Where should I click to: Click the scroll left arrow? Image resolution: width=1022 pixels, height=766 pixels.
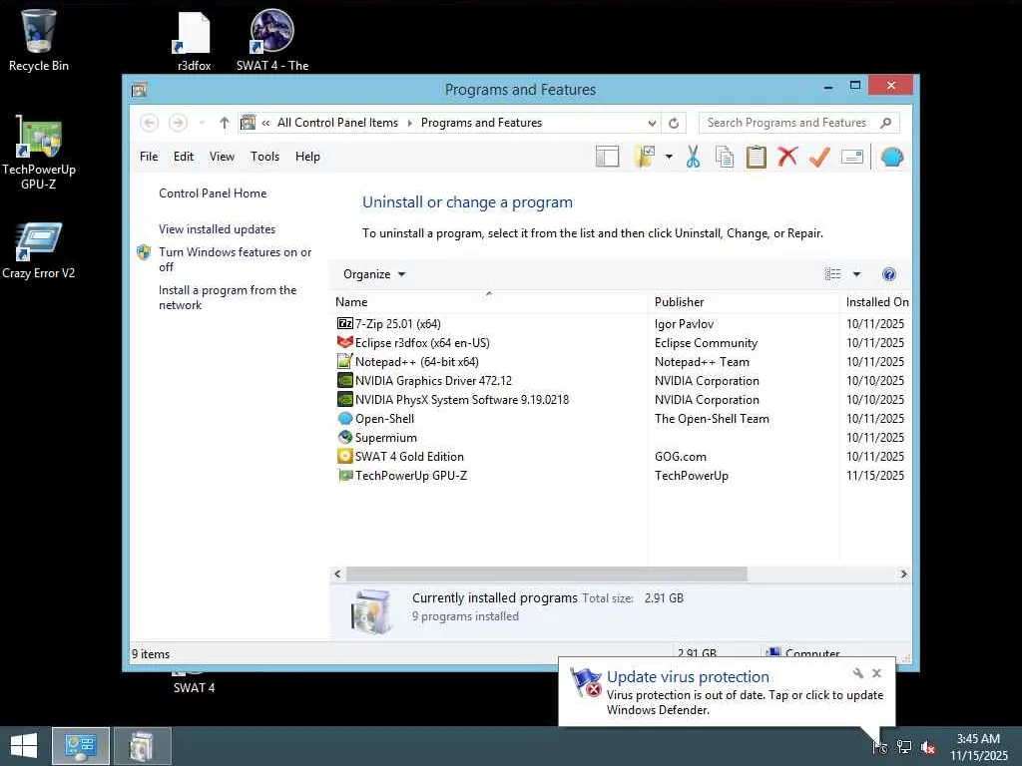(337, 574)
